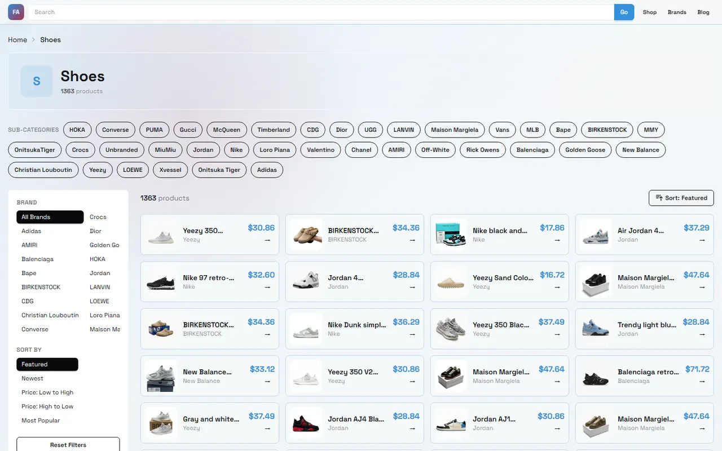
Task: Click arrow on Air Jordan 4 card
Action: 702,240
